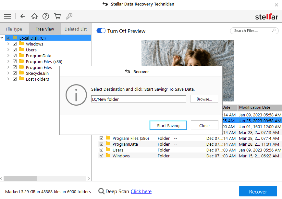Open the Deep Scan 'Click here' link
This screenshot has width=282, height=199.
point(141,191)
